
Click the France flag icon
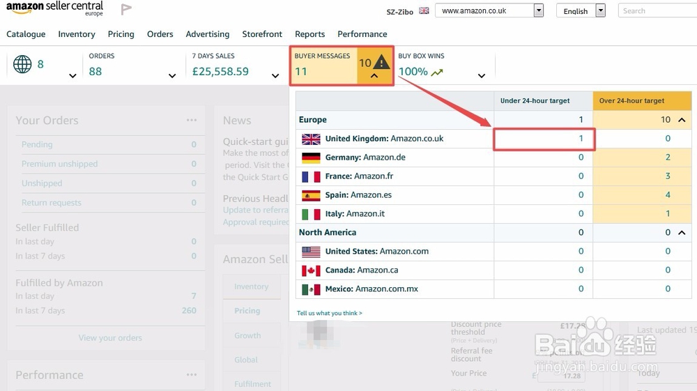311,177
